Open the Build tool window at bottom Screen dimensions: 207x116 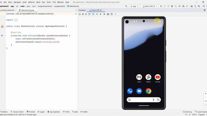(x=75, y=112)
